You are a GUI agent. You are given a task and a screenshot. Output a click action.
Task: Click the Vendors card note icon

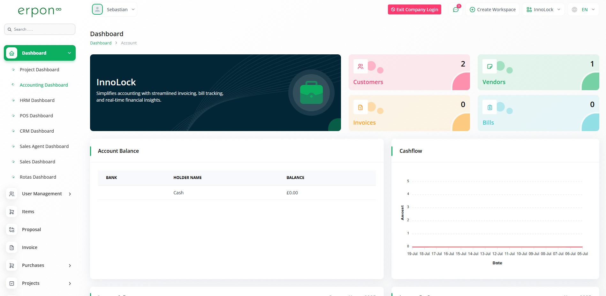489,66
